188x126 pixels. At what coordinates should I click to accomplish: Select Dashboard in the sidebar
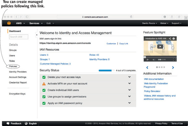(15, 31)
